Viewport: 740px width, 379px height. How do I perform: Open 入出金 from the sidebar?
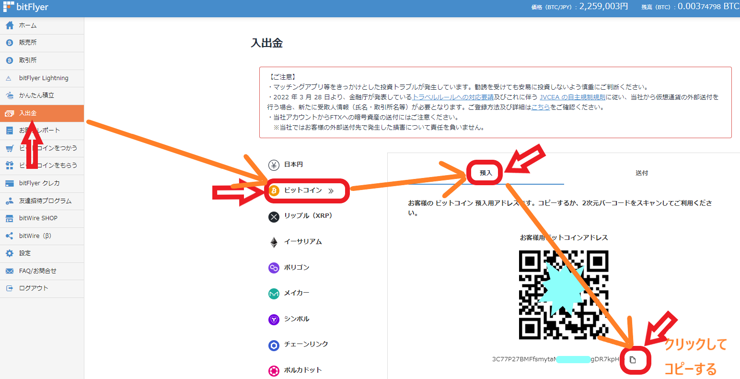(x=29, y=113)
